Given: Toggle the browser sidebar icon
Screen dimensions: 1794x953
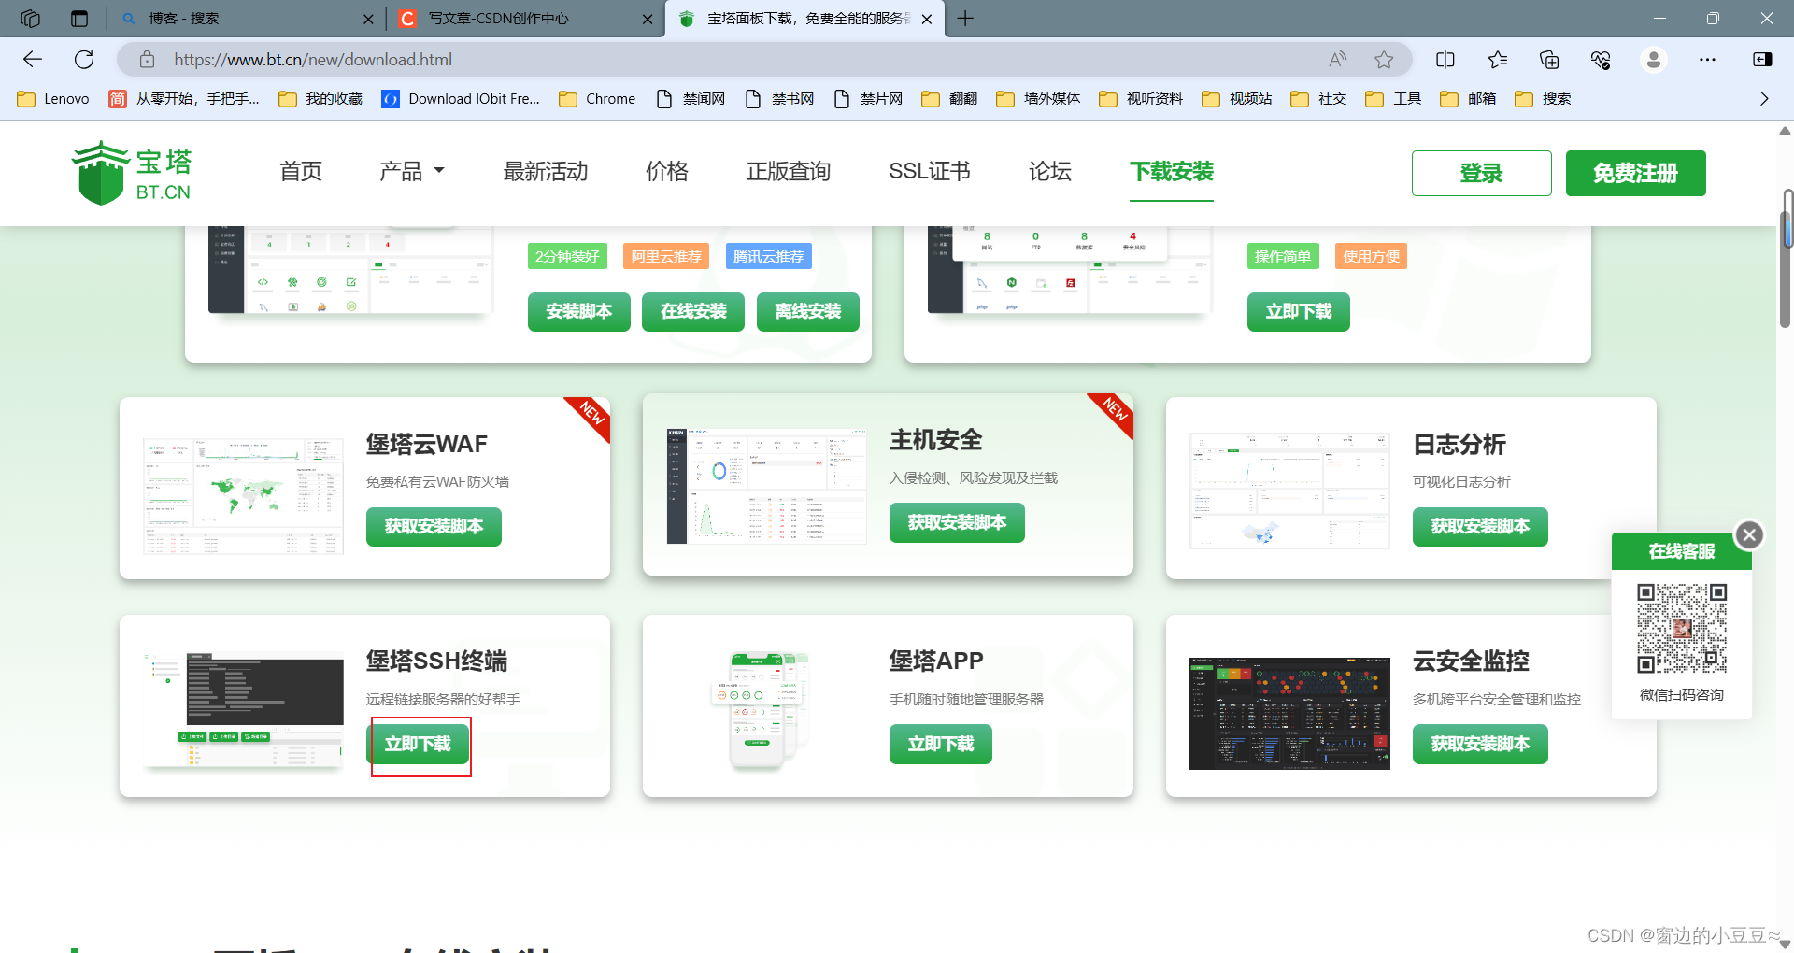Looking at the screenshot, I should 1762,60.
